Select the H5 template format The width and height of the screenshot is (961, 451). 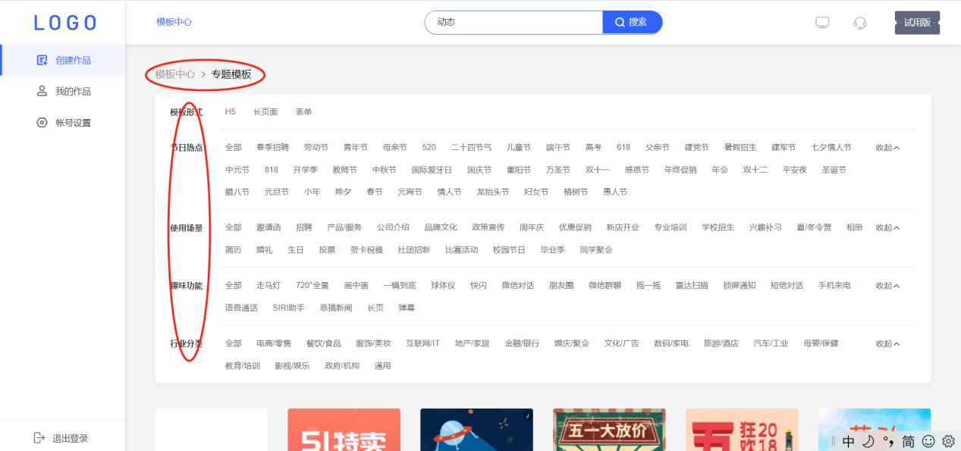point(231,111)
